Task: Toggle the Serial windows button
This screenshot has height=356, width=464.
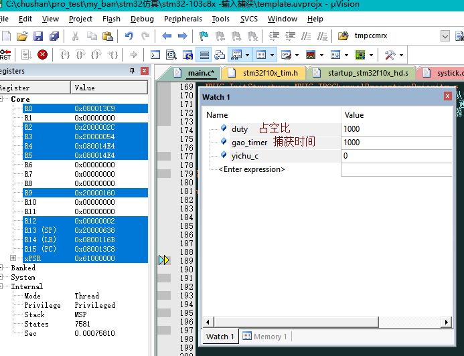Action: click(286, 55)
